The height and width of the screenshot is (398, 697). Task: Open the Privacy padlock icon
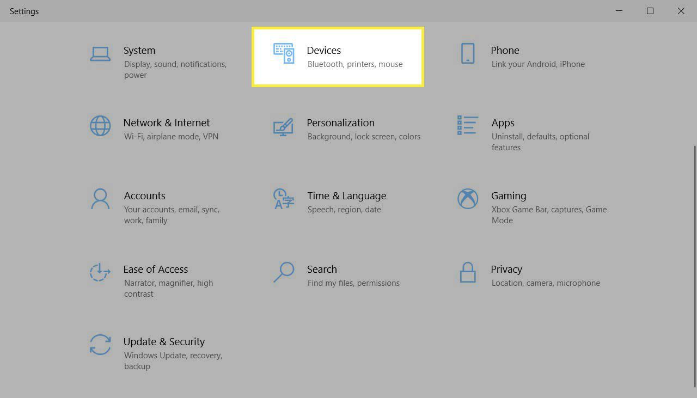(468, 272)
